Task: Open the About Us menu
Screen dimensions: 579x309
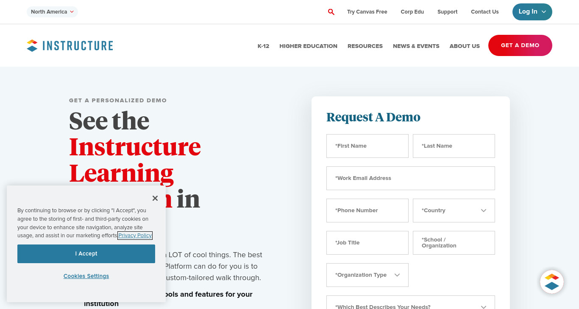Action: 465,46
